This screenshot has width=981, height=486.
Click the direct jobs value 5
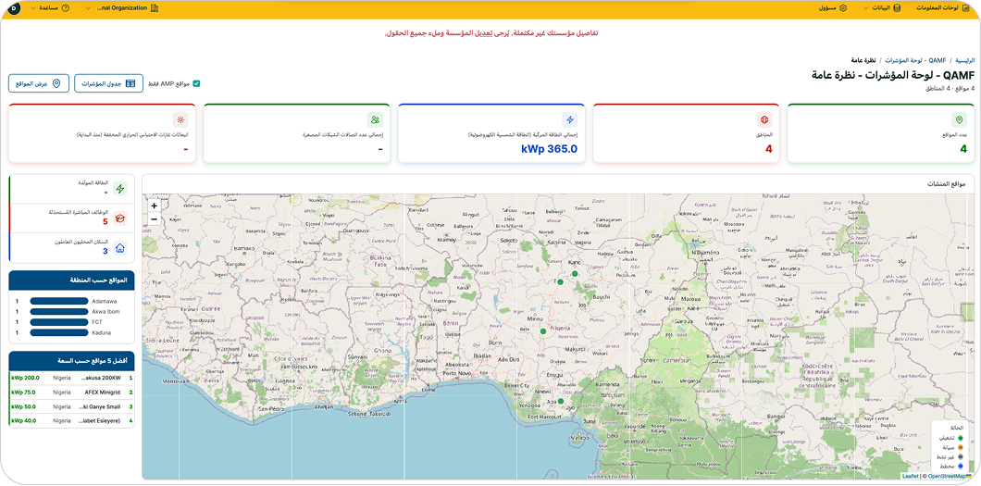[x=106, y=221]
